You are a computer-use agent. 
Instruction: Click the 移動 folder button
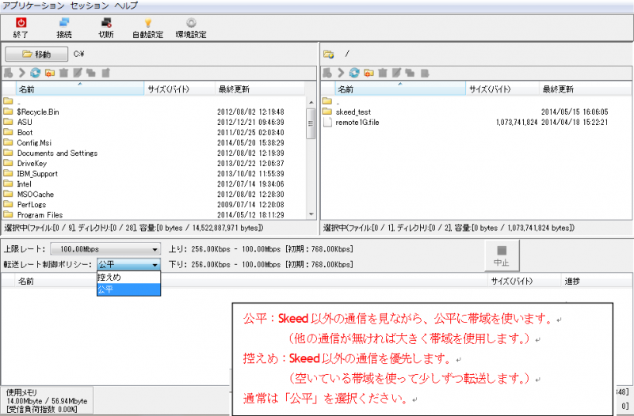pyautogui.click(x=36, y=55)
